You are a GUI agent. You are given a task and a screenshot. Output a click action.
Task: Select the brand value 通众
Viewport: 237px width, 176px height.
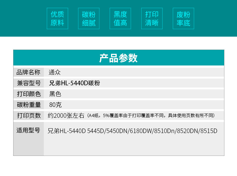[55, 72]
